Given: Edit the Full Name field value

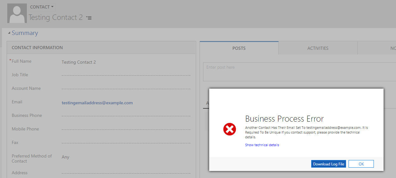Looking at the screenshot, I should click(126, 62).
